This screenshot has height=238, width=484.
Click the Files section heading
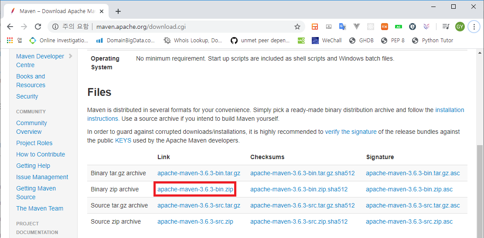99,92
